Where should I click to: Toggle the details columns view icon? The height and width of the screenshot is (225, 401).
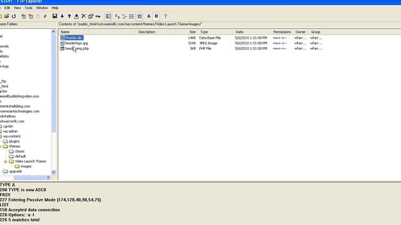click(139, 17)
